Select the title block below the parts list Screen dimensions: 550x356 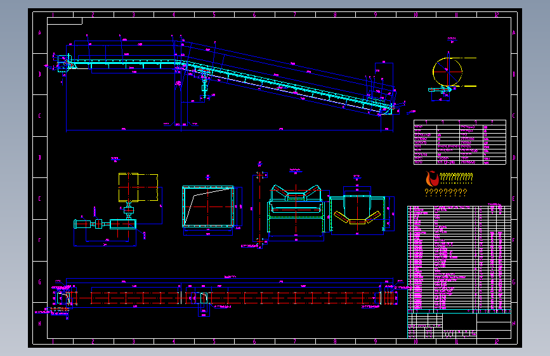(x=459, y=326)
